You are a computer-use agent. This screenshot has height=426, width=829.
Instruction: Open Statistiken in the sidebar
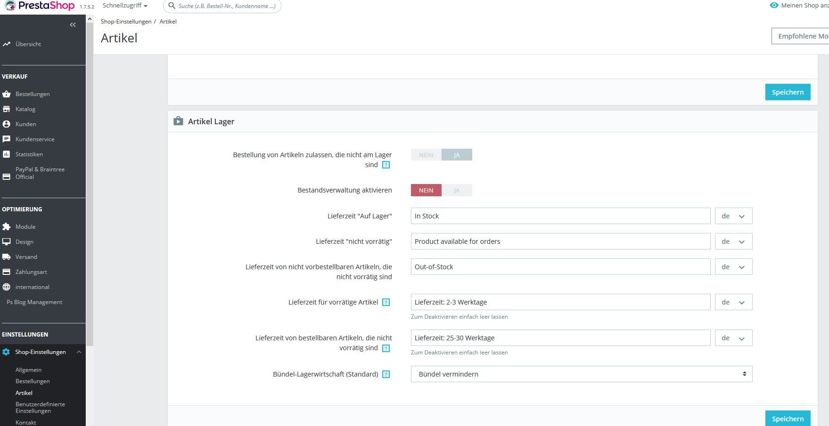[x=29, y=154]
